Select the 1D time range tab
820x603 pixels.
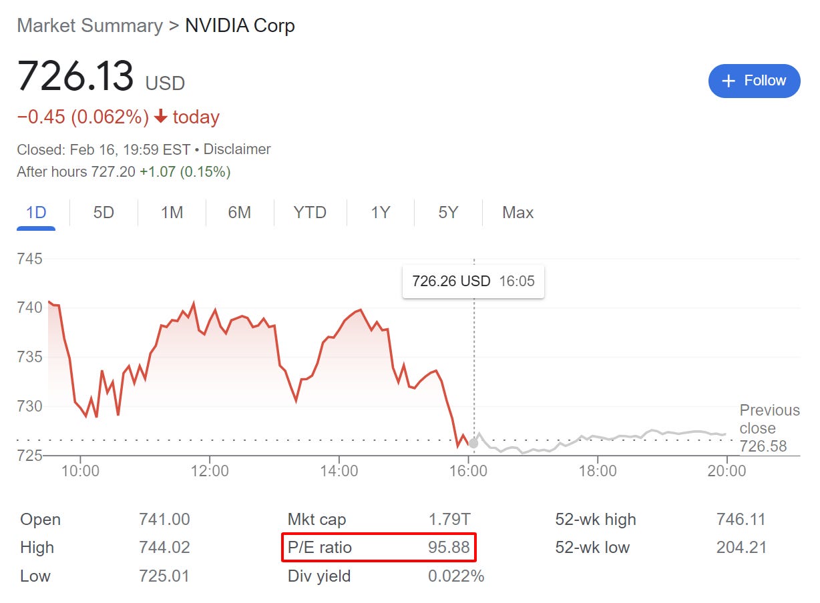tap(36, 213)
